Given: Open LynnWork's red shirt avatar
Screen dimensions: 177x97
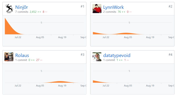Looking at the screenshot, I should [x=97, y=8].
